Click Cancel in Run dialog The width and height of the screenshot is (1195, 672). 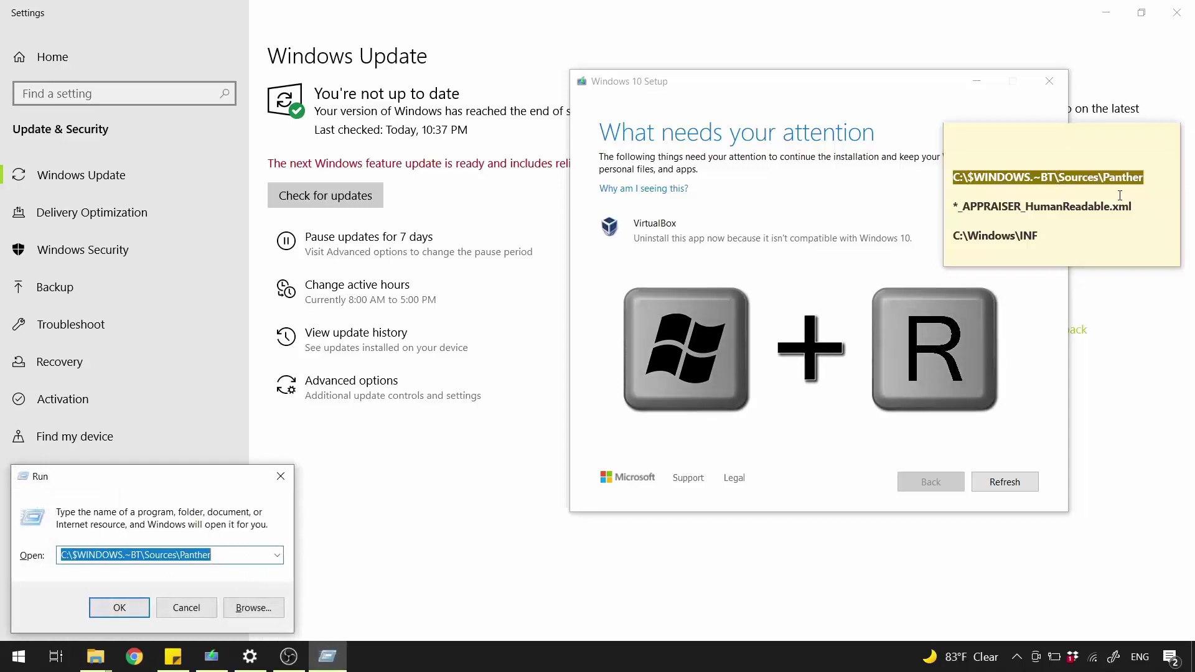tap(186, 608)
